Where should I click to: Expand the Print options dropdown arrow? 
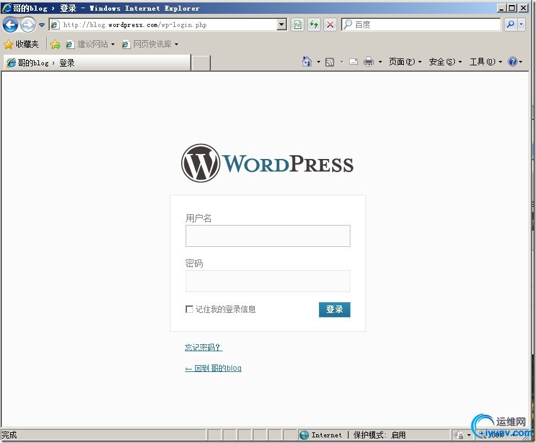pyautogui.click(x=380, y=62)
